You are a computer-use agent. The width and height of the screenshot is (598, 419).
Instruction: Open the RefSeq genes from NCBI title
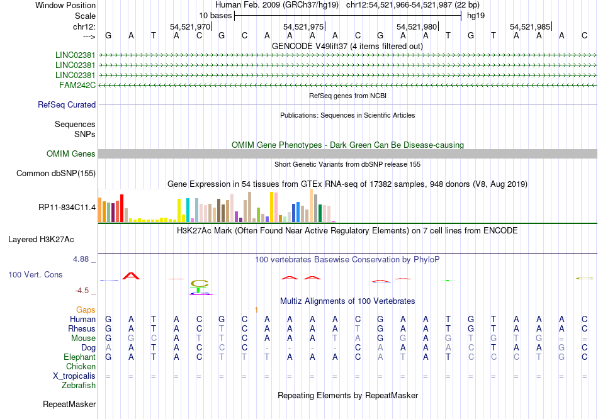(x=348, y=96)
